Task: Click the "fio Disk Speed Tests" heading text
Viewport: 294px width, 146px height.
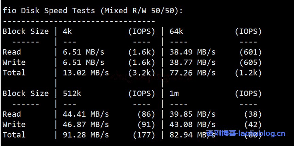Action: click(x=49, y=11)
